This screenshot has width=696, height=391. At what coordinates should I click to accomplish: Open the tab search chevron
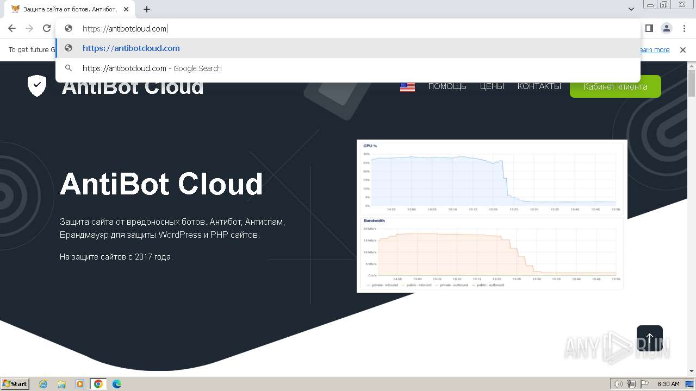[x=631, y=9]
